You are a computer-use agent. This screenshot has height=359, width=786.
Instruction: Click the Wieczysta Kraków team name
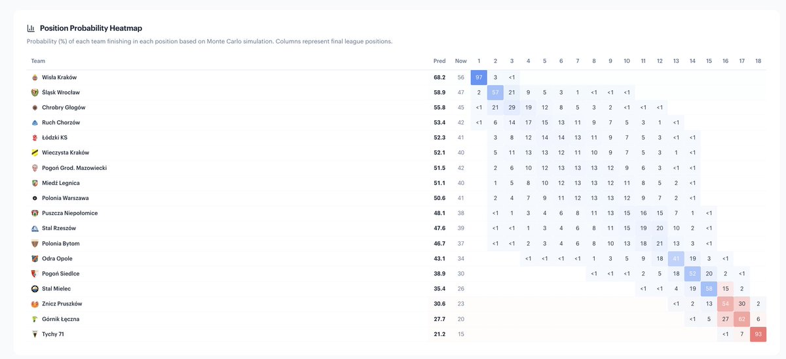(x=65, y=152)
